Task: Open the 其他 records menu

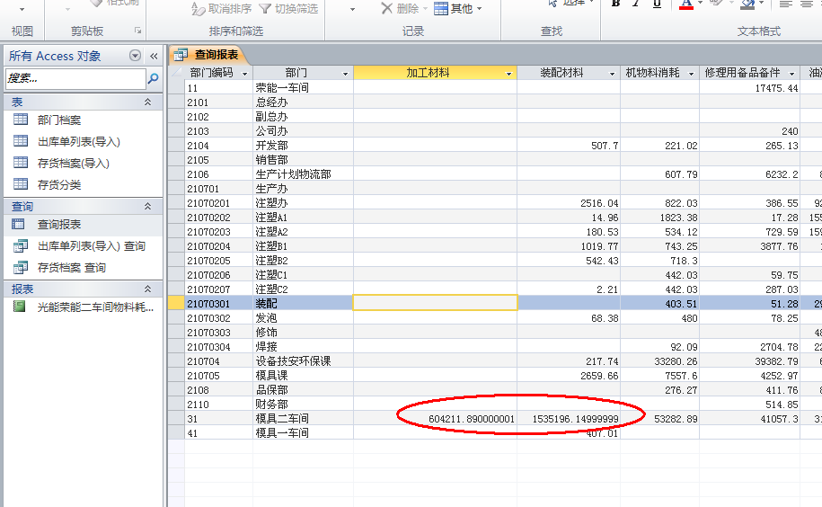Action: (457, 8)
